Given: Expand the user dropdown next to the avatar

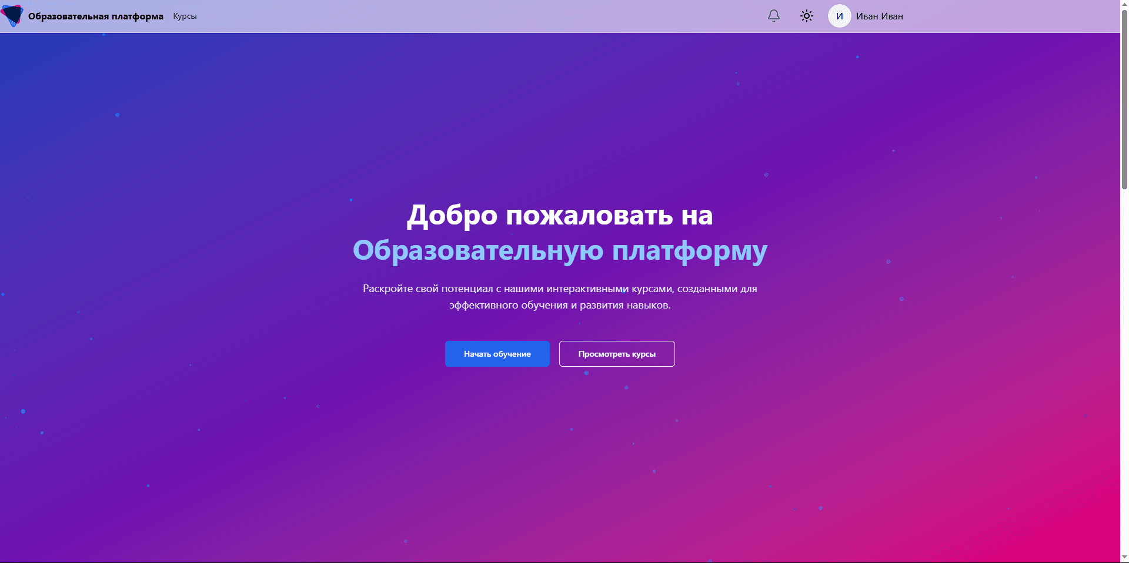Looking at the screenshot, I should 879,16.
